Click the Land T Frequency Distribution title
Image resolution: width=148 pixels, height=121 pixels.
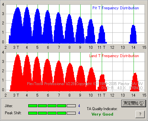114,56
